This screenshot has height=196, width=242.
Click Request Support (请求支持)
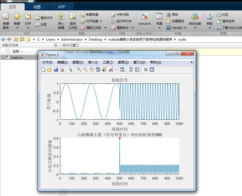click(226, 21)
